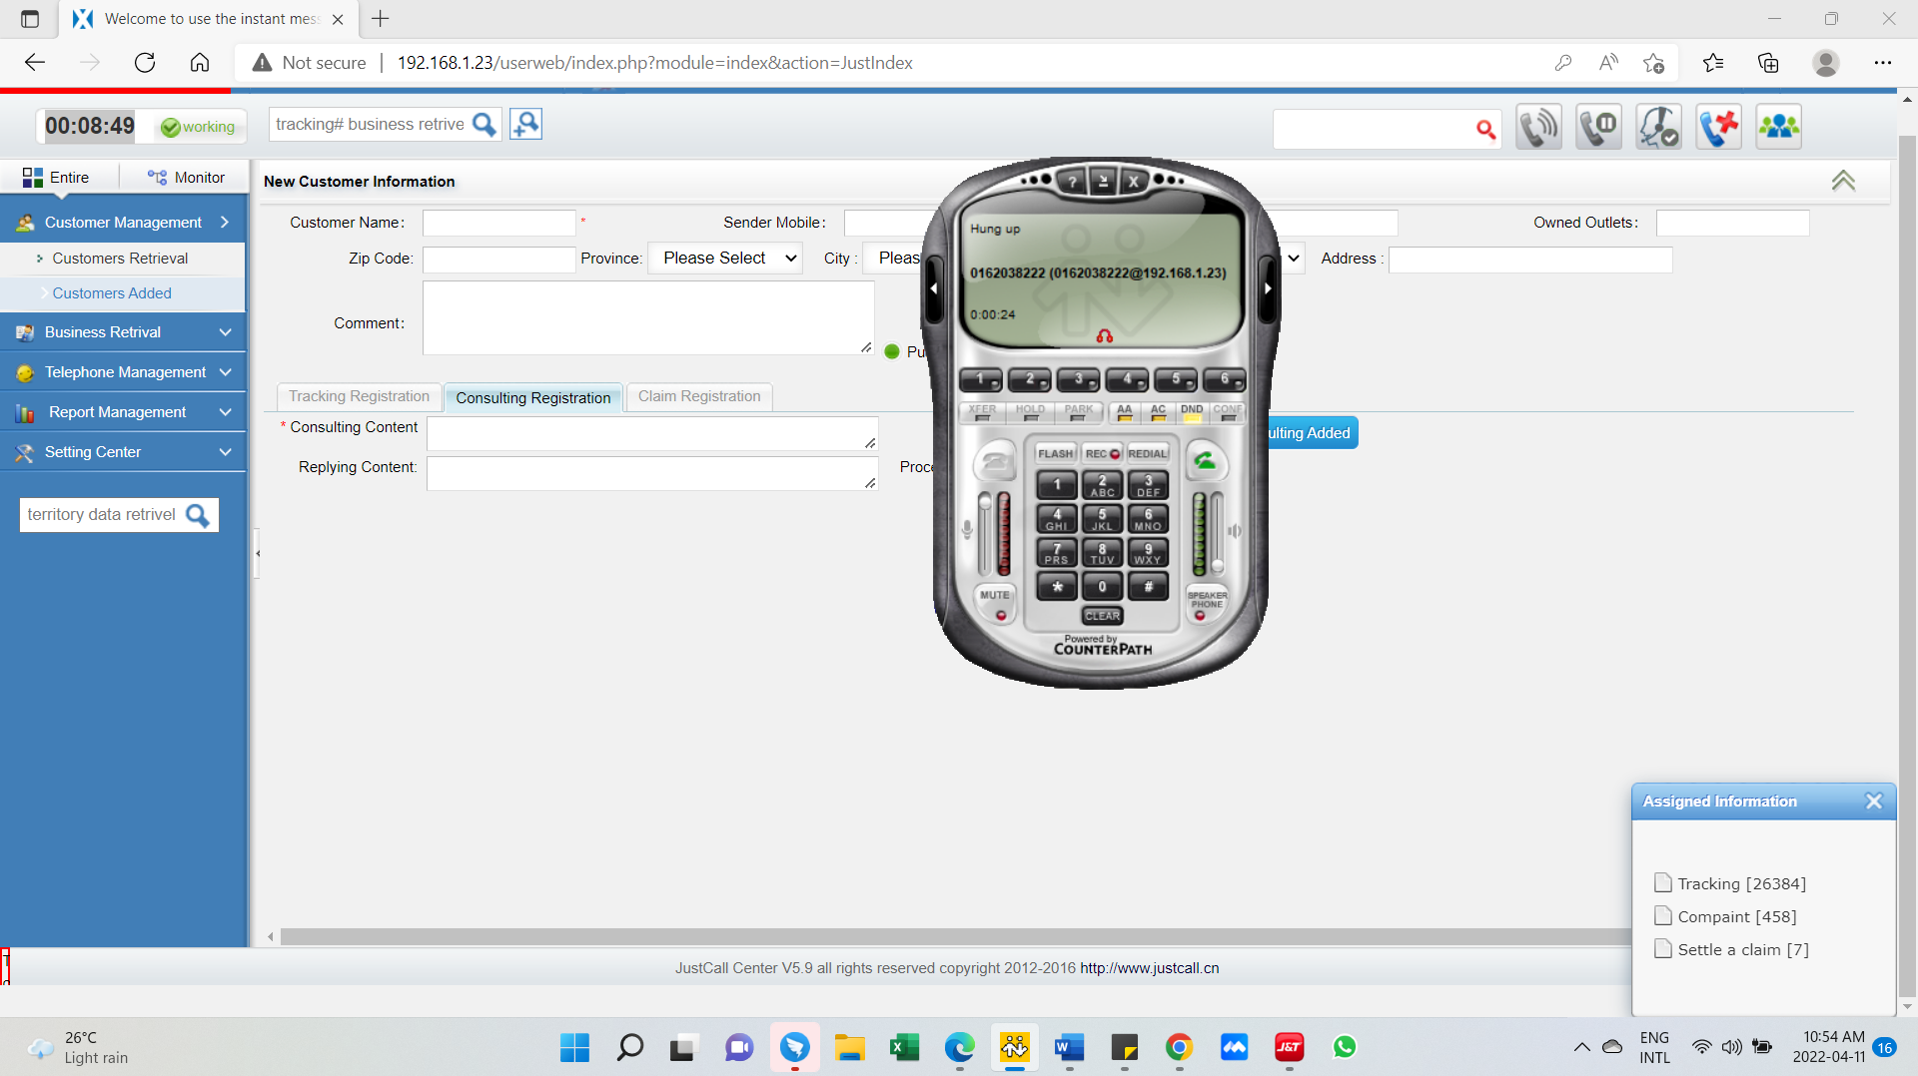Click the Customer Name input field
The height and width of the screenshot is (1076, 1918).
pos(498,223)
